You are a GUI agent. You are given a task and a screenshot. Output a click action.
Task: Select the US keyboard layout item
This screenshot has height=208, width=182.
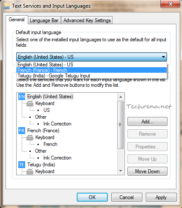coord(46,110)
